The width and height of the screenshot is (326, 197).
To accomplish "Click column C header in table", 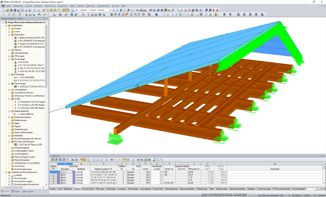I will coord(103,164).
